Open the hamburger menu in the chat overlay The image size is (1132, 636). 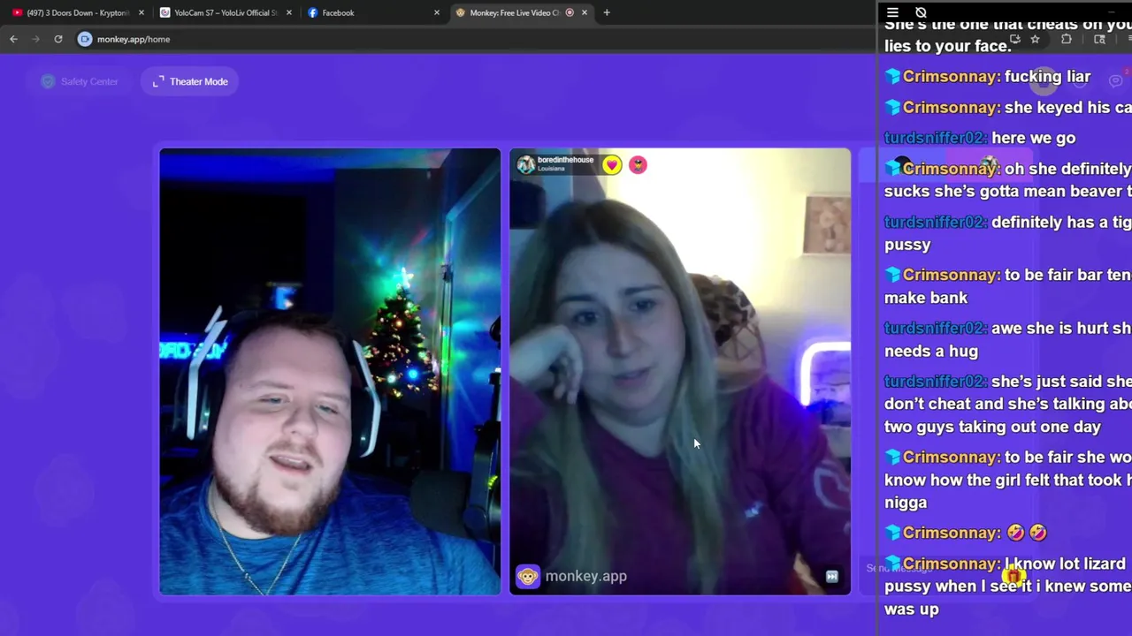892,12
